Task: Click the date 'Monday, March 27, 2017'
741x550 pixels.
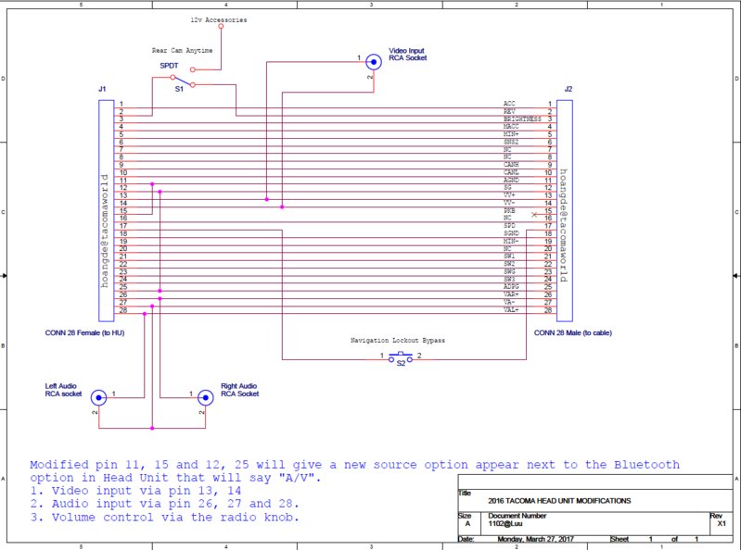Action: pyautogui.click(x=535, y=539)
